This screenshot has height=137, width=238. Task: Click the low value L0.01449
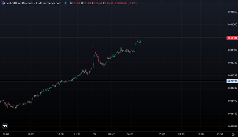tap(97, 3)
